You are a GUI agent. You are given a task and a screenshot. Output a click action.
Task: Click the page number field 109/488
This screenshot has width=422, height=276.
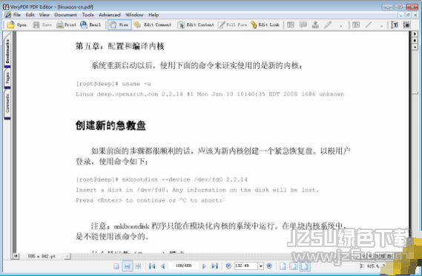point(183,266)
